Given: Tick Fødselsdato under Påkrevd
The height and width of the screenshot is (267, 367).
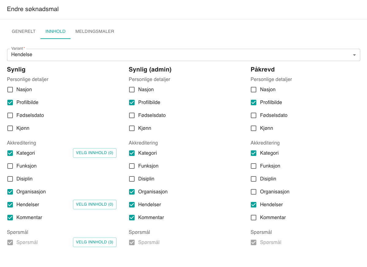Looking at the screenshot, I should point(254,115).
